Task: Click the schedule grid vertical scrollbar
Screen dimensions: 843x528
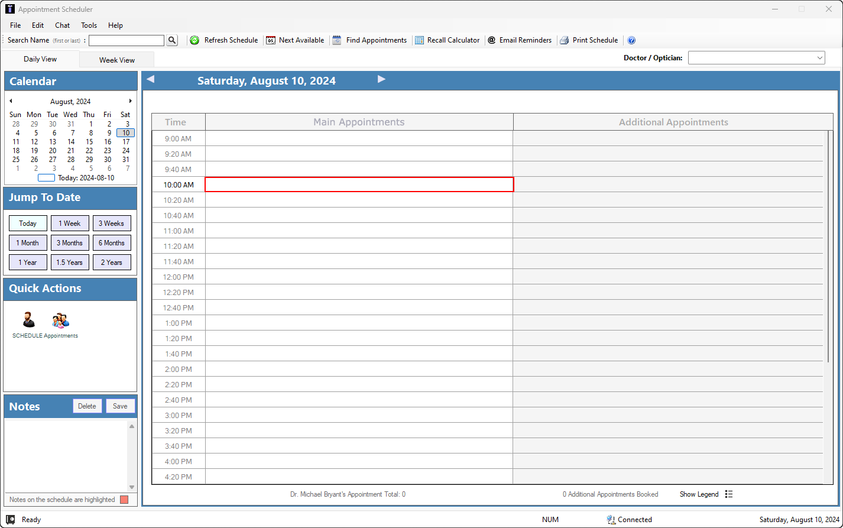Action: click(828, 245)
